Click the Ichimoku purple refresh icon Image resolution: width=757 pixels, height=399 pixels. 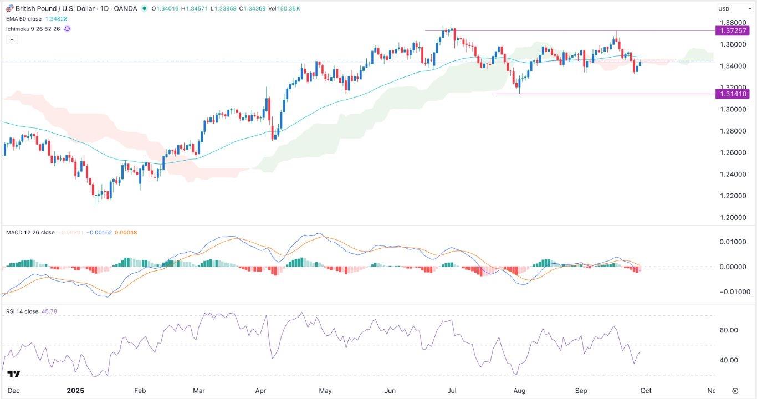(67, 28)
